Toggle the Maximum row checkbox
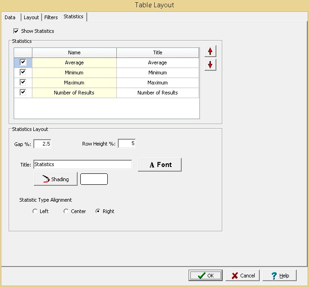Image resolution: width=309 pixels, height=287 pixels. 23,83
